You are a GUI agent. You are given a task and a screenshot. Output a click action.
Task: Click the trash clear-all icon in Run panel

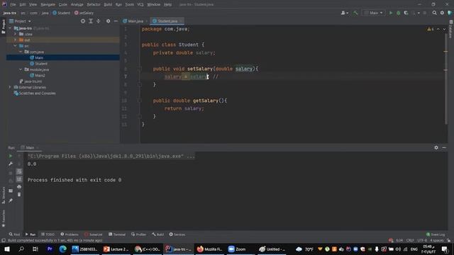pos(19,195)
